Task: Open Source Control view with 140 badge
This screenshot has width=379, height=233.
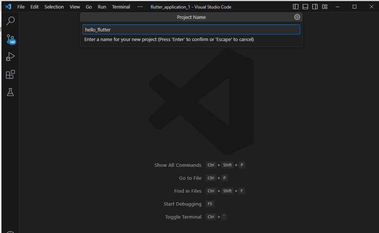Action: click(x=10, y=39)
